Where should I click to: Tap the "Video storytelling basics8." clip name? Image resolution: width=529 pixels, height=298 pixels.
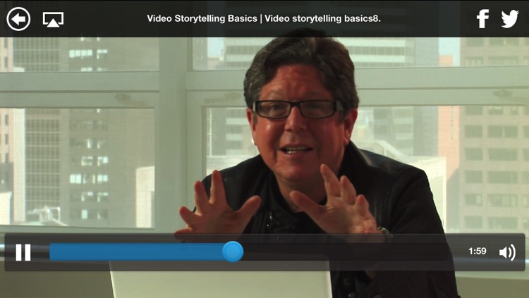[x=322, y=18]
